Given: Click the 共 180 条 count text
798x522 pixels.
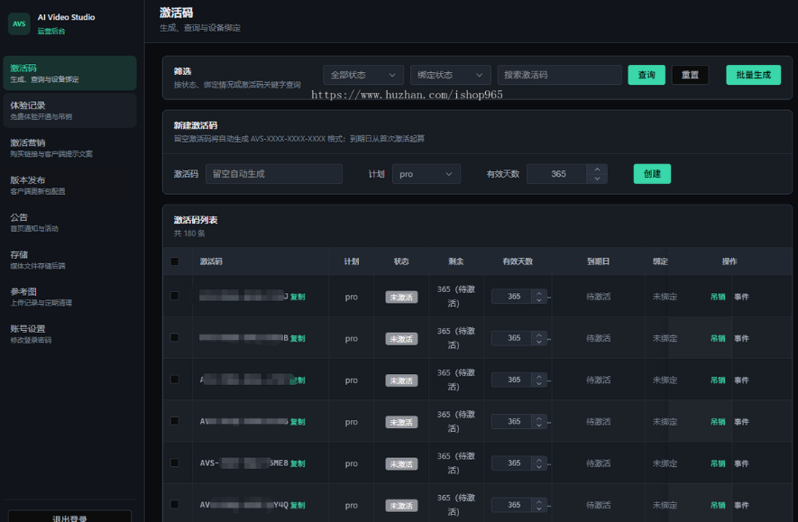Looking at the screenshot, I should tap(189, 234).
